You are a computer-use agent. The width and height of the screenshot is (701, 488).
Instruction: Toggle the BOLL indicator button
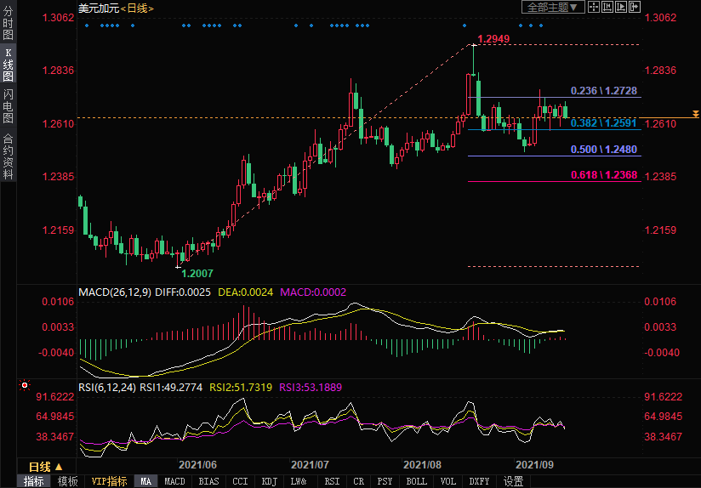point(416,481)
